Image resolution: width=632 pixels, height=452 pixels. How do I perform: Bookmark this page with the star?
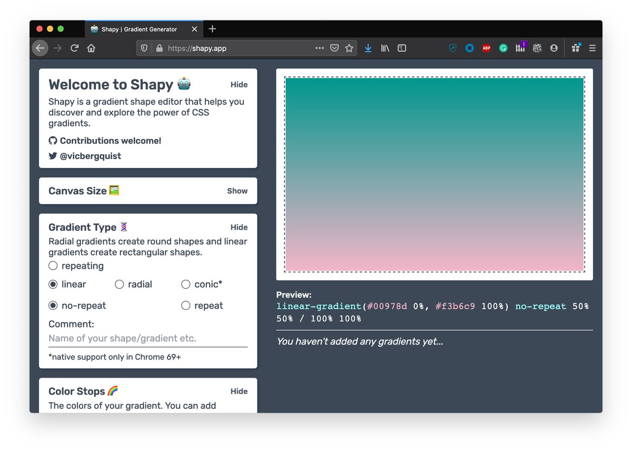(x=349, y=48)
